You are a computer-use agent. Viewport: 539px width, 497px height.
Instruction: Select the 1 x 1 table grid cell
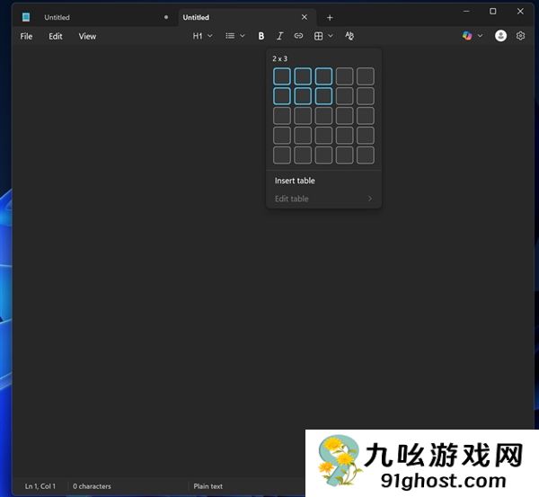(282, 76)
